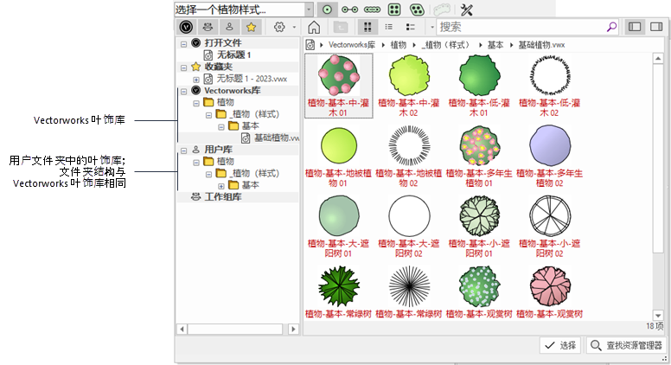The width and height of the screenshot is (671, 365).
Task: Toggle favorites star filter button
Action: click(252, 27)
